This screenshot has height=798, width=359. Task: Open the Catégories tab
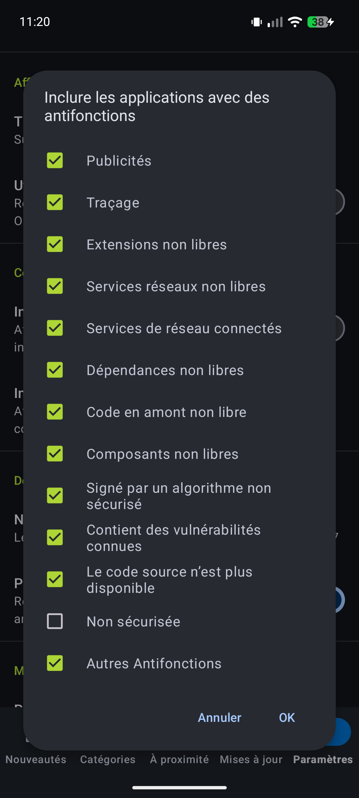108,760
